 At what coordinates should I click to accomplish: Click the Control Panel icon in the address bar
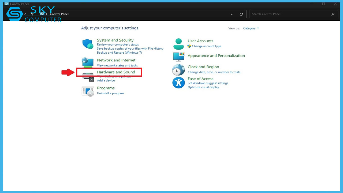pos(42,14)
